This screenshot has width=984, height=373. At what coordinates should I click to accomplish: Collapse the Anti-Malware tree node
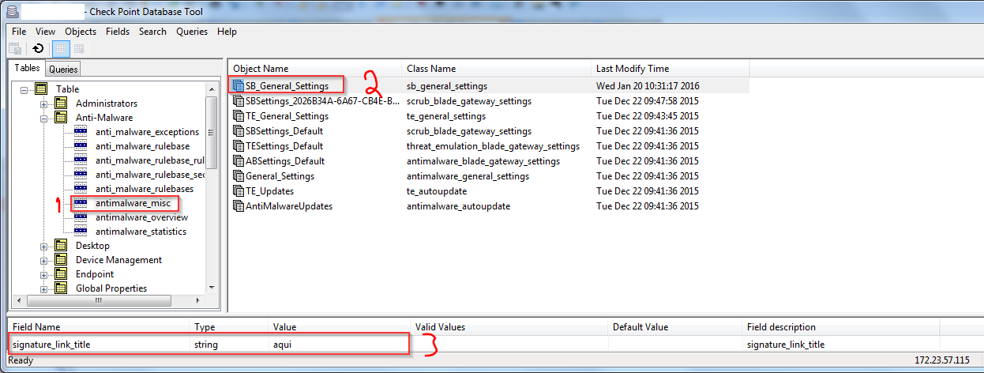44,118
